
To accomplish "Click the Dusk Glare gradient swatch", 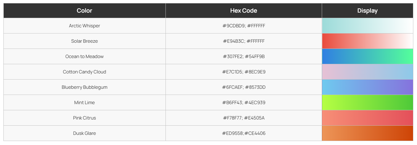I will 367,133.
